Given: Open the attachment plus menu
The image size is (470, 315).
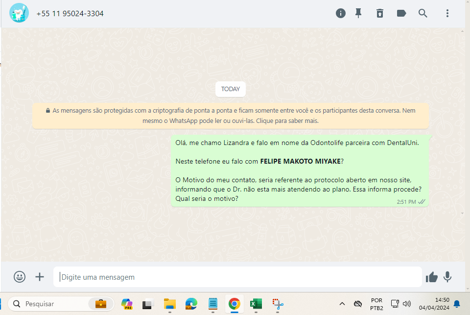Looking at the screenshot, I should tap(40, 277).
